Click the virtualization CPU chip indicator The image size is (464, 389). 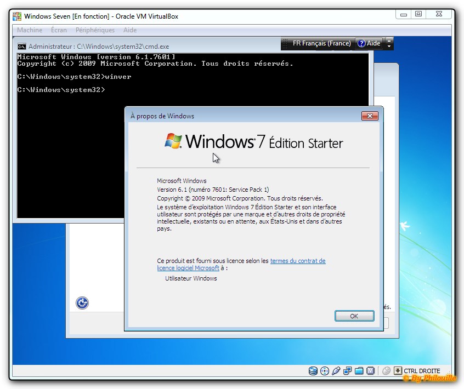pyautogui.click(x=371, y=371)
